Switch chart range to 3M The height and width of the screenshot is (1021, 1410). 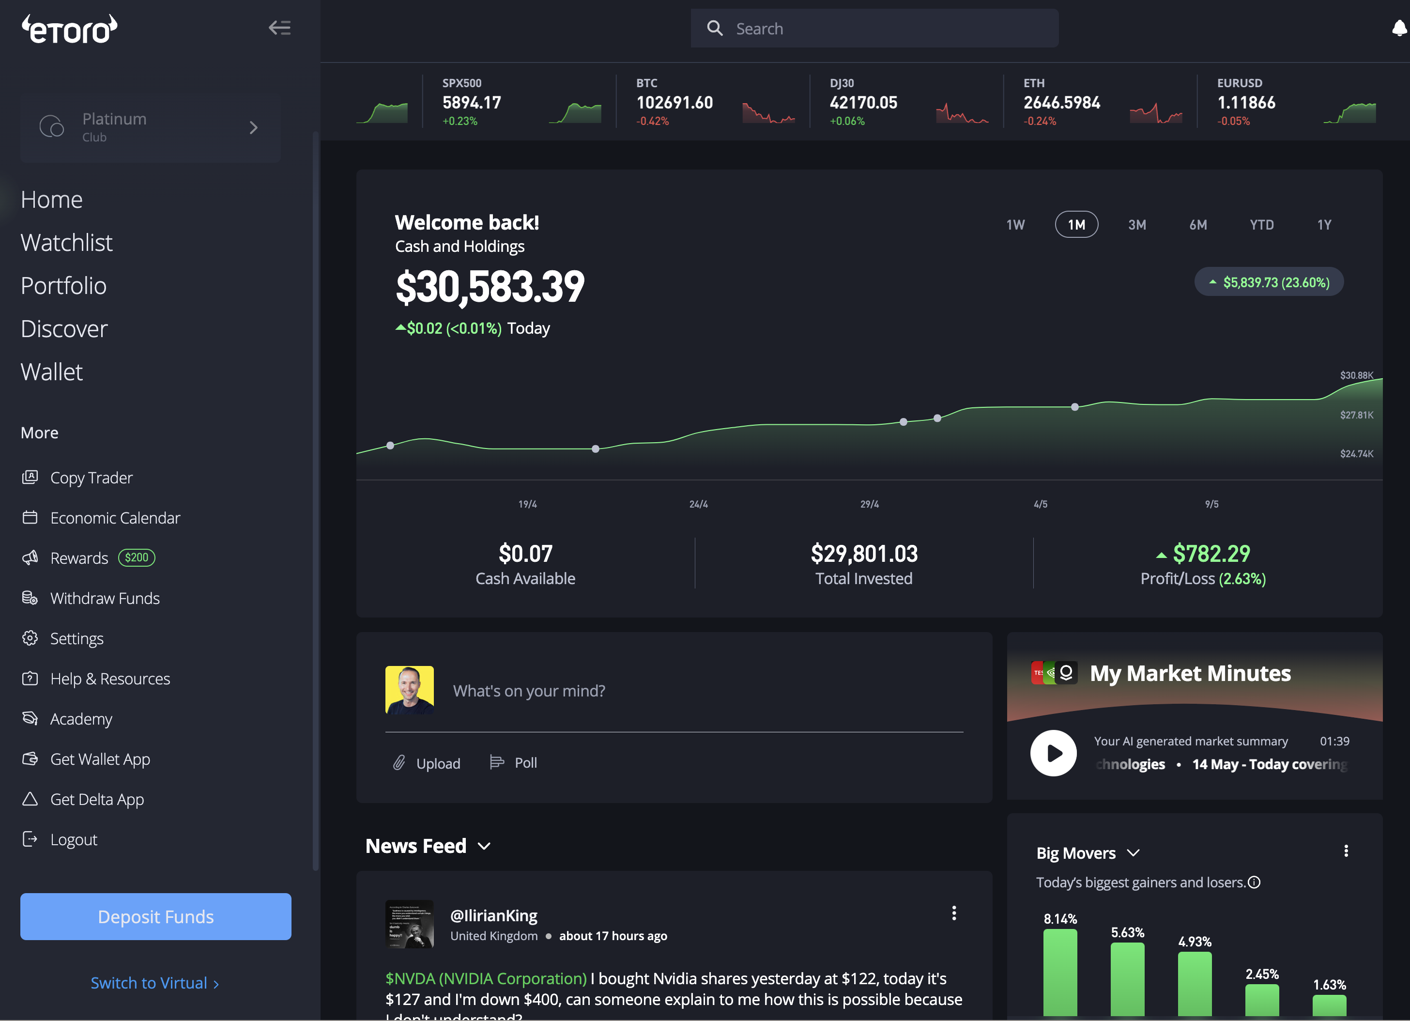[x=1136, y=224]
